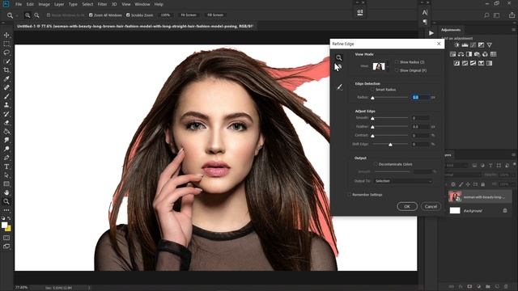Click the Shift Edge slider handle
Viewport: 518px width, 291px height.
(390, 145)
